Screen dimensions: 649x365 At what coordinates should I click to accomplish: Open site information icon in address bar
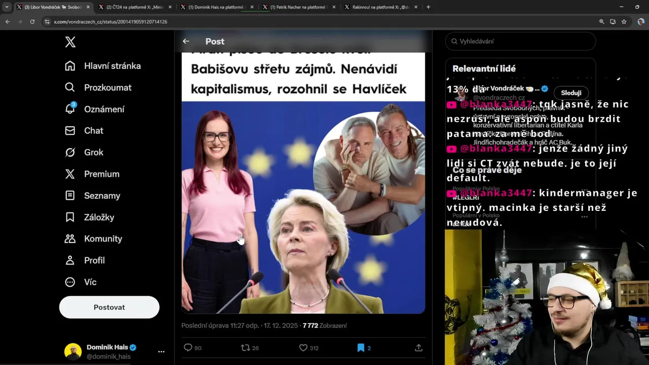point(47,22)
